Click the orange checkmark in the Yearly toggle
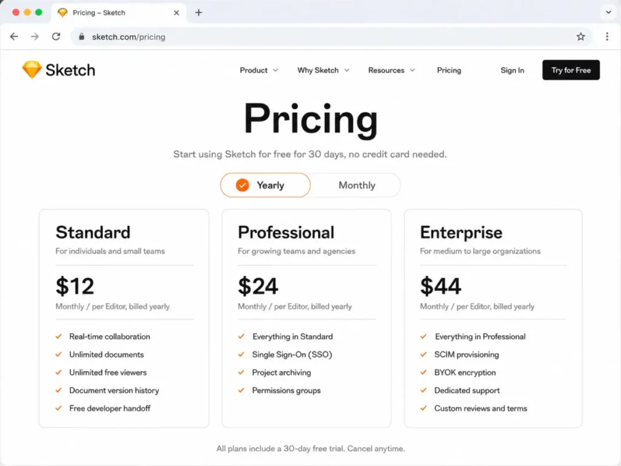Image resolution: width=621 pixels, height=466 pixels. 243,185
